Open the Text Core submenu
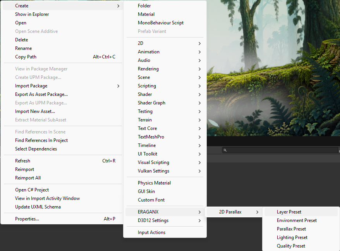The width and height of the screenshot is (340, 251). tap(165, 128)
